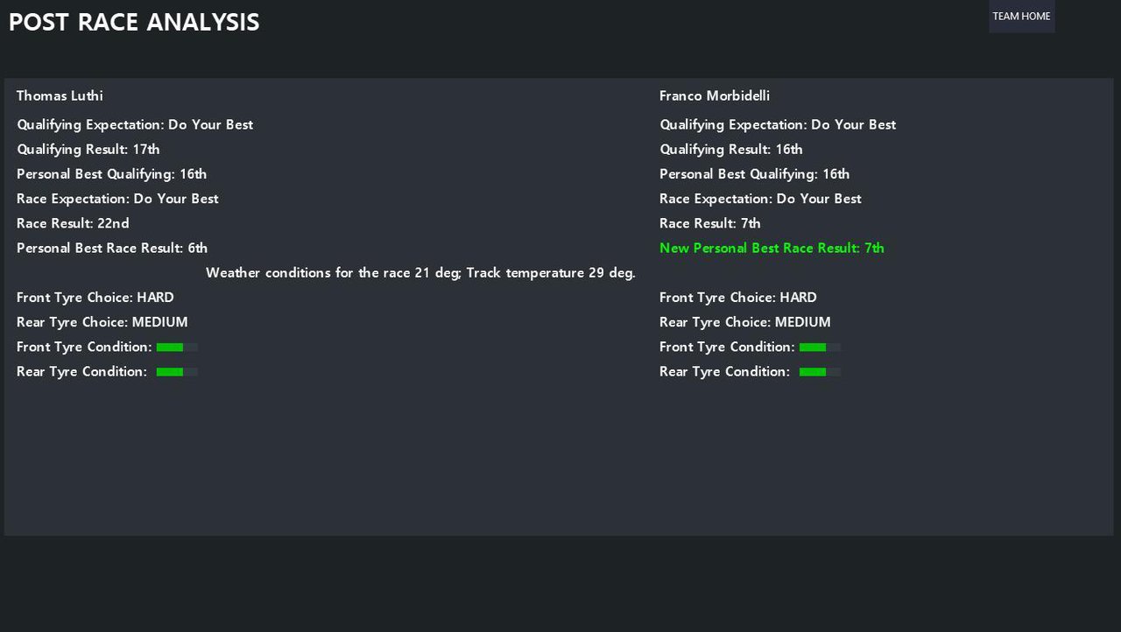The height and width of the screenshot is (632, 1121).
Task: Click Morbidelli's Personal Best Qualifying: 16th
Action: coord(755,174)
